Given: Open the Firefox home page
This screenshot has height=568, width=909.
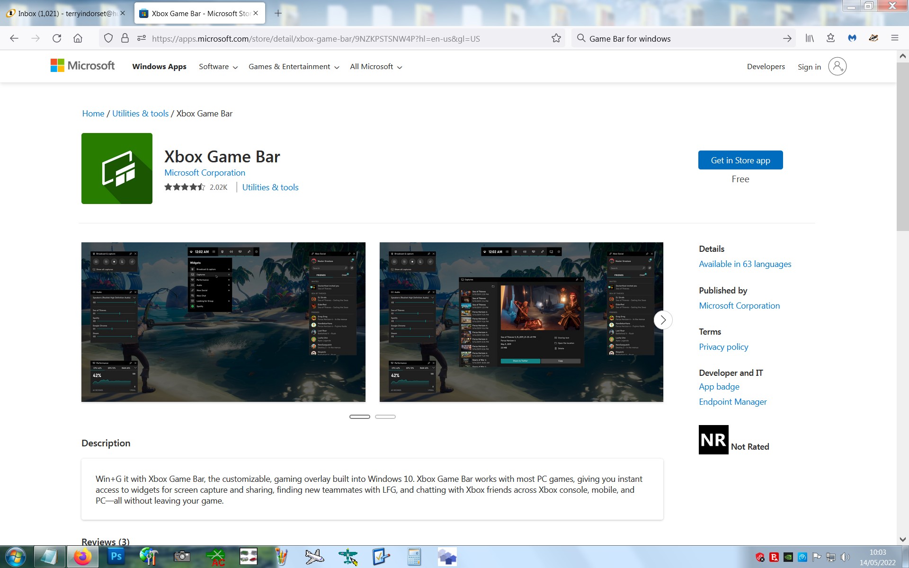Looking at the screenshot, I should pyautogui.click(x=78, y=38).
